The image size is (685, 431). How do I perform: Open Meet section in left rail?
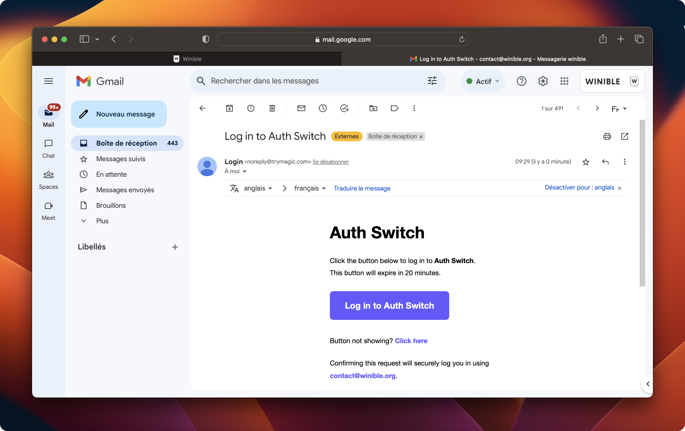49,211
